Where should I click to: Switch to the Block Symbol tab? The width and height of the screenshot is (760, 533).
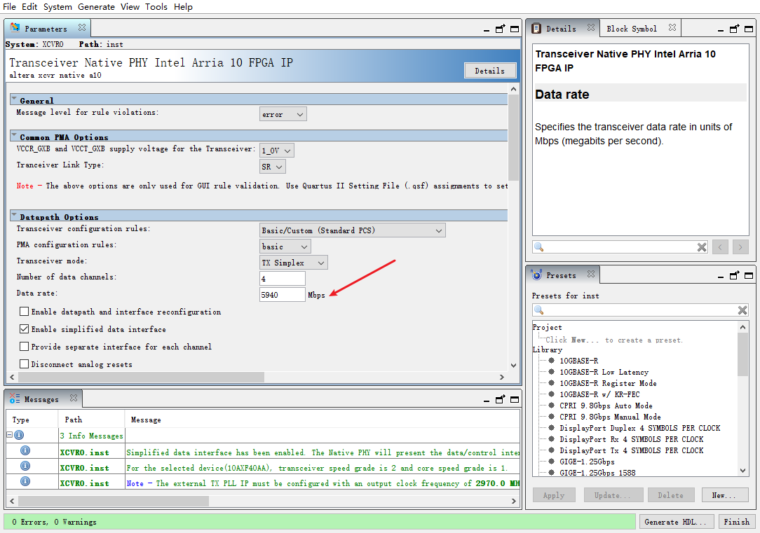632,29
